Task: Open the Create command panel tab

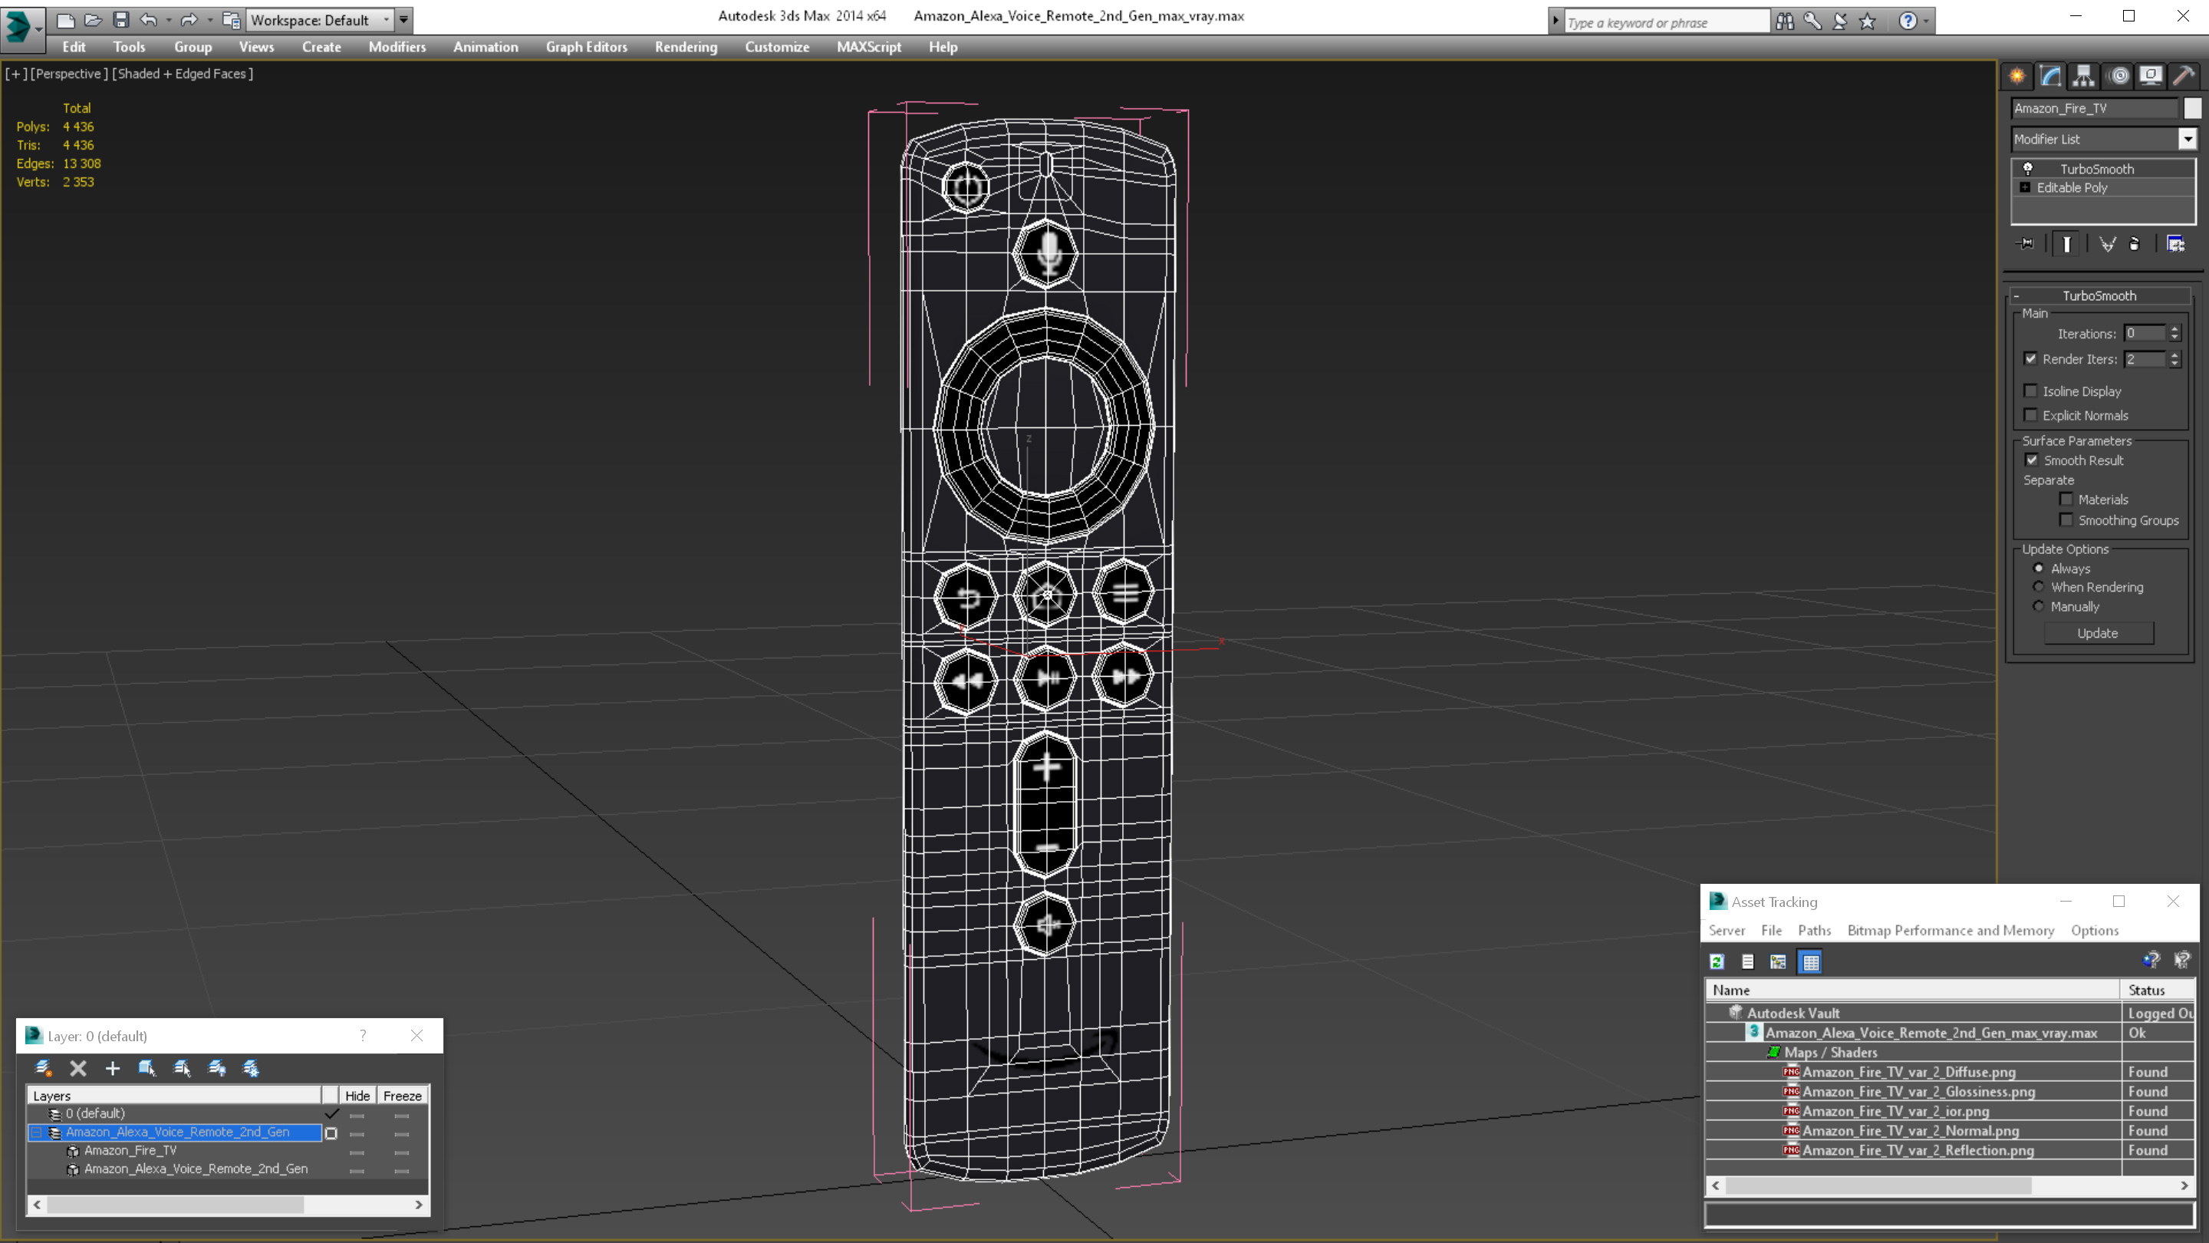Action: point(2017,75)
